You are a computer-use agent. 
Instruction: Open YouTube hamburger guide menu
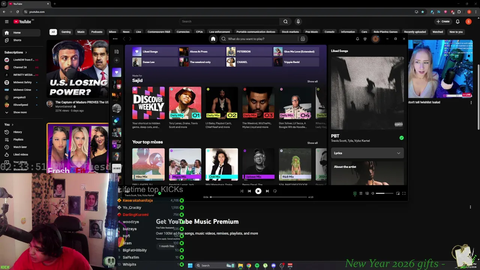[7, 22]
